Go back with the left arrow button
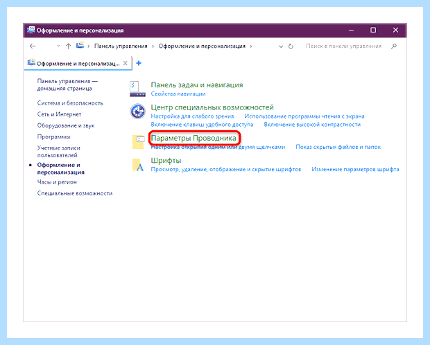The width and height of the screenshot is (430, 345). [33, 46]
